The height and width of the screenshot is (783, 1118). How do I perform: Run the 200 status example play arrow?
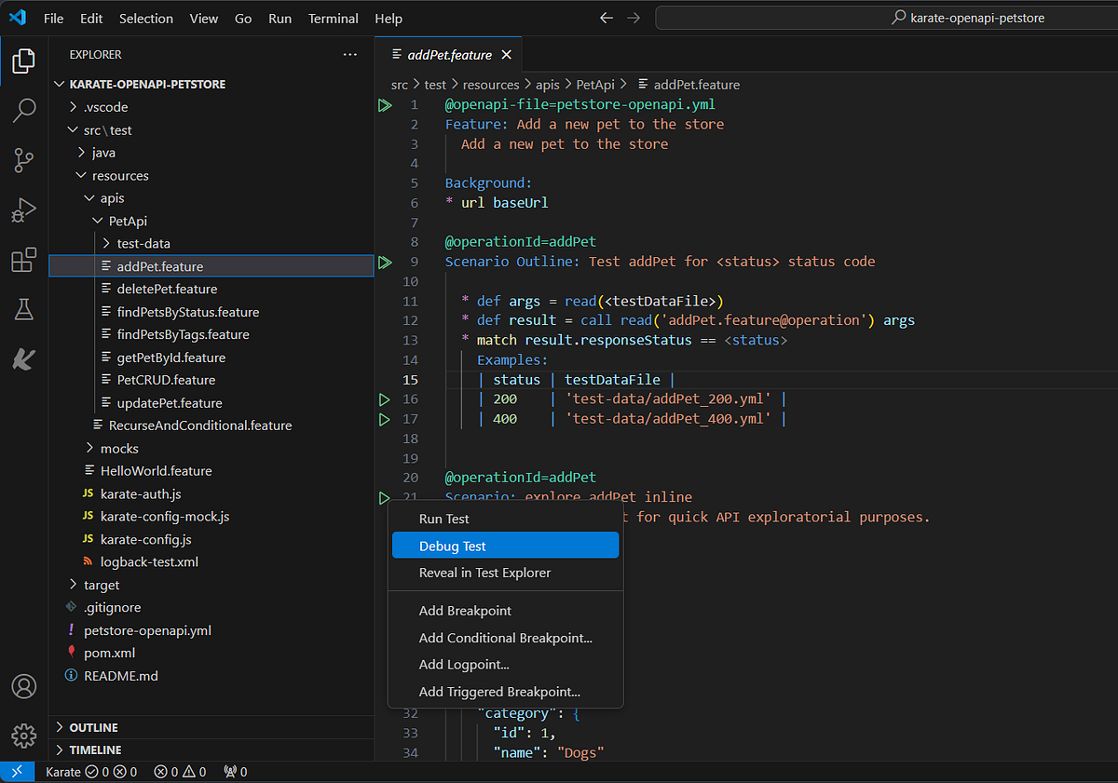[385, 398]
